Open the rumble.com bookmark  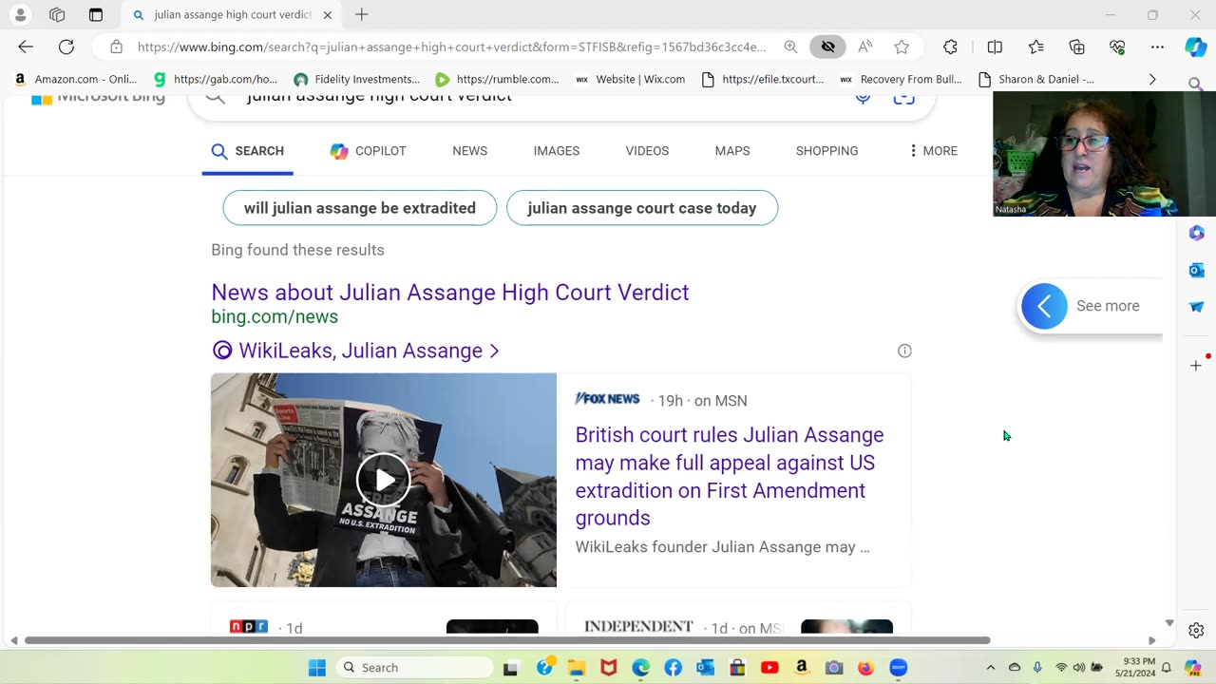point(498,79)
